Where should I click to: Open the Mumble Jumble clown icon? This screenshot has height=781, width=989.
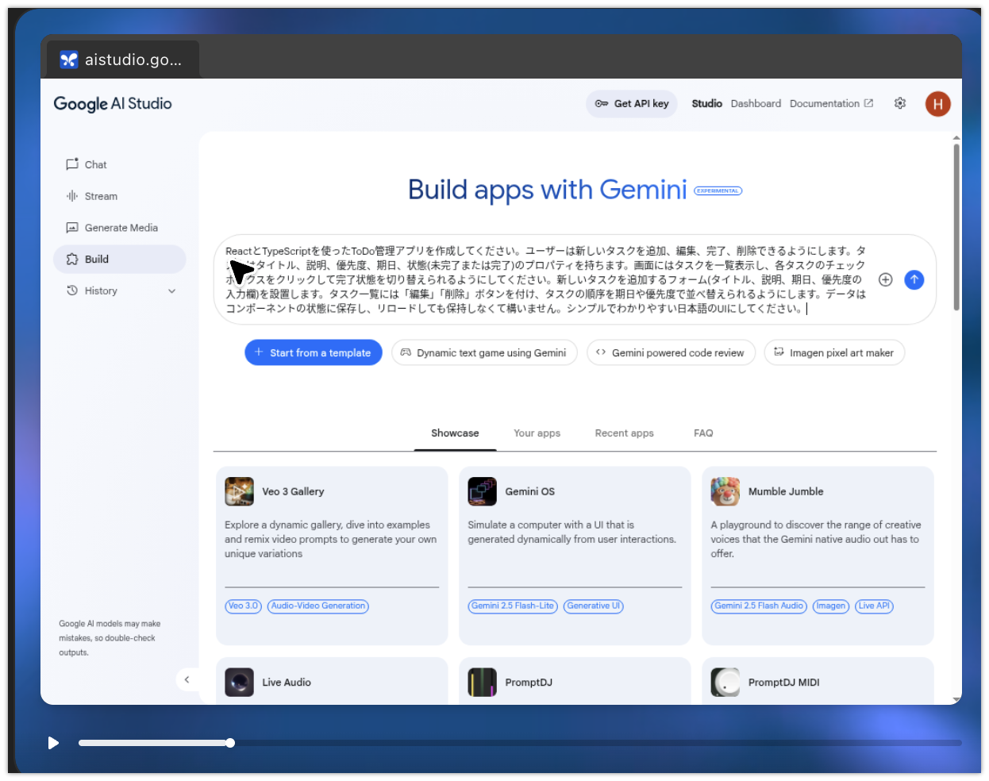pos(725,492)
